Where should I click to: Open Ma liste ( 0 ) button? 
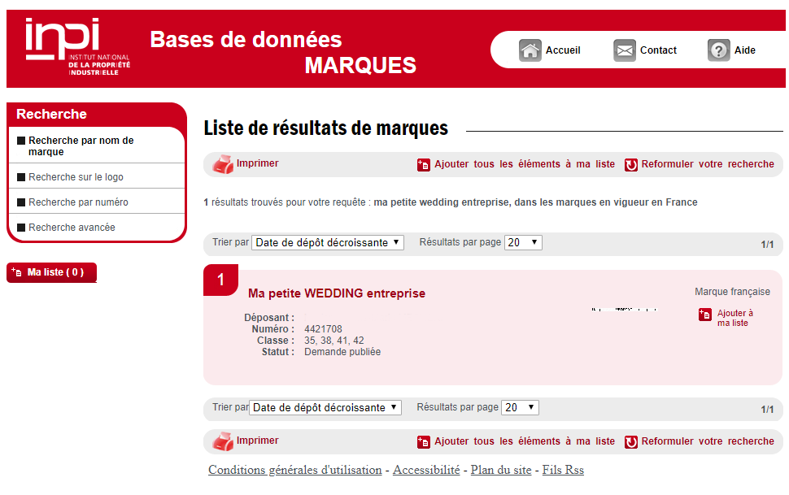click(51, 272)
